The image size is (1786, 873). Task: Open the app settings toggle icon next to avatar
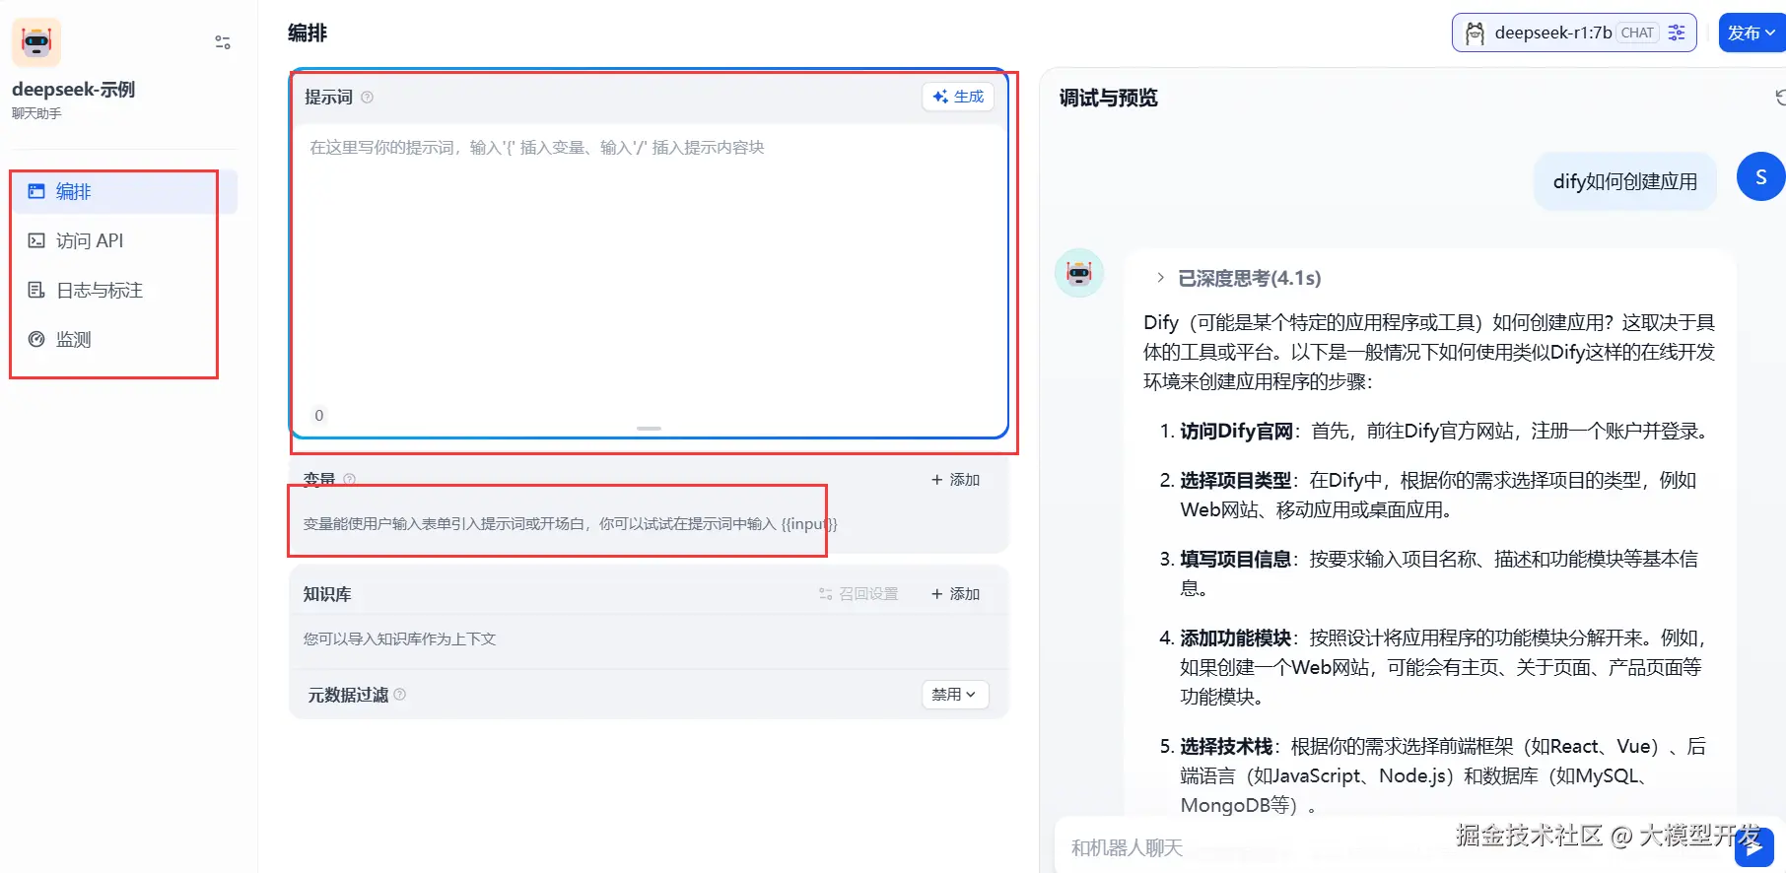pyautogui.click(x=223, y=42)
